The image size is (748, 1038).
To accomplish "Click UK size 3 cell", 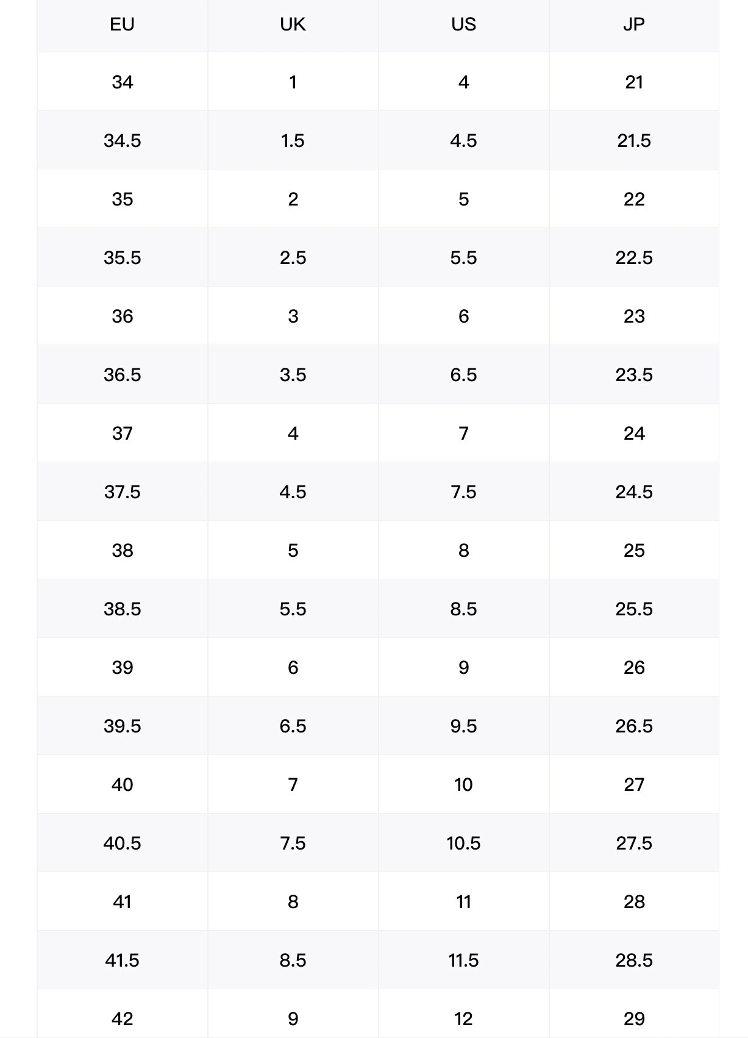I will click(x=293, y=316).
